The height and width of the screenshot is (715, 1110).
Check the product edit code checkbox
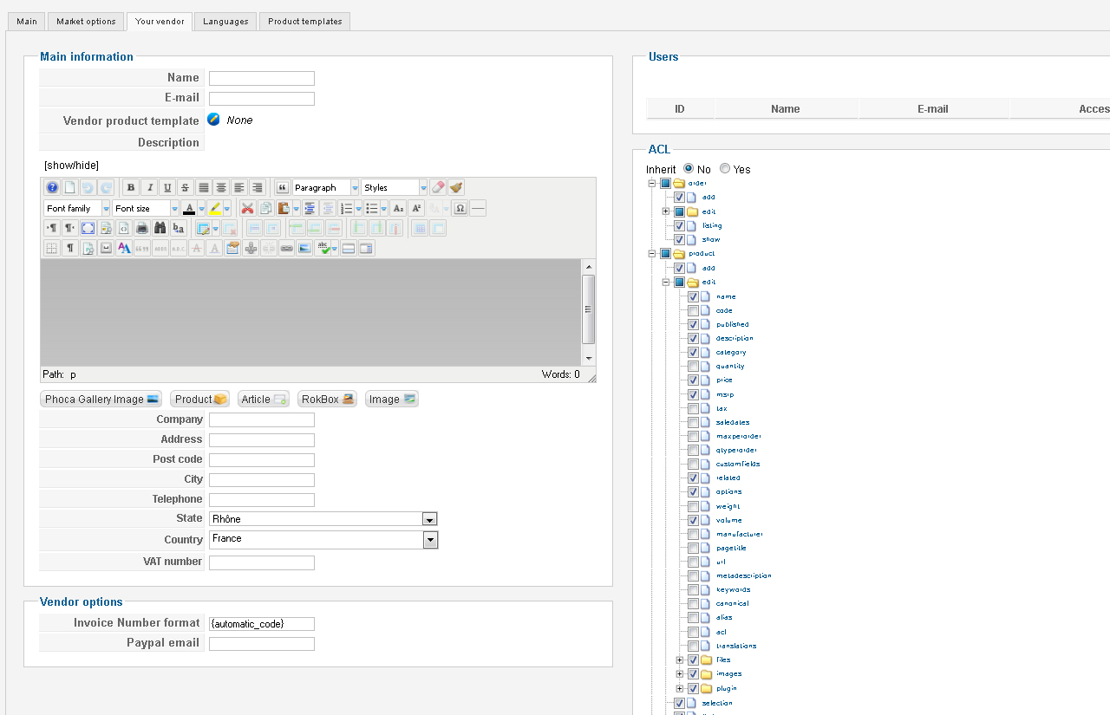coord(693,310)
